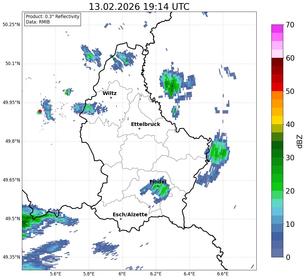Click the dBZ colorbar label
Viewport: 306px width, 279px height.
(x=300, y=141)
